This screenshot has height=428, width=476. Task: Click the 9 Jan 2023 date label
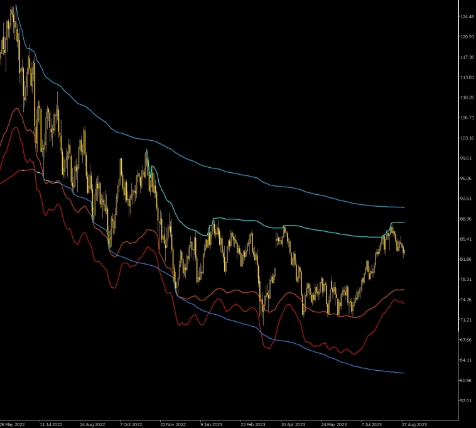[211, 424]
